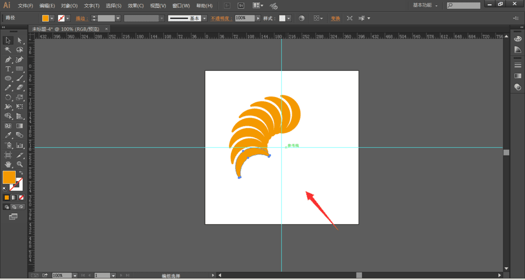525x280 pixels.
Task: Click the 变换 transform link
Action: [335, 18]
